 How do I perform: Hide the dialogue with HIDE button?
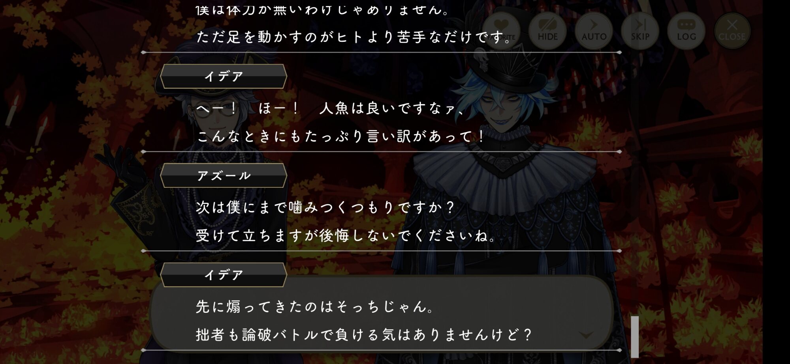tap(547, 30)
